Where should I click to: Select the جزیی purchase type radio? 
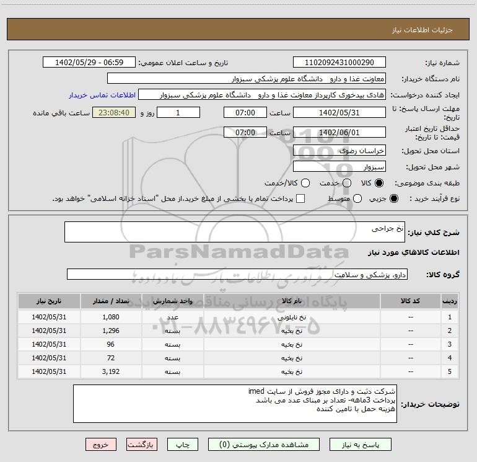(x=393, y=198)
